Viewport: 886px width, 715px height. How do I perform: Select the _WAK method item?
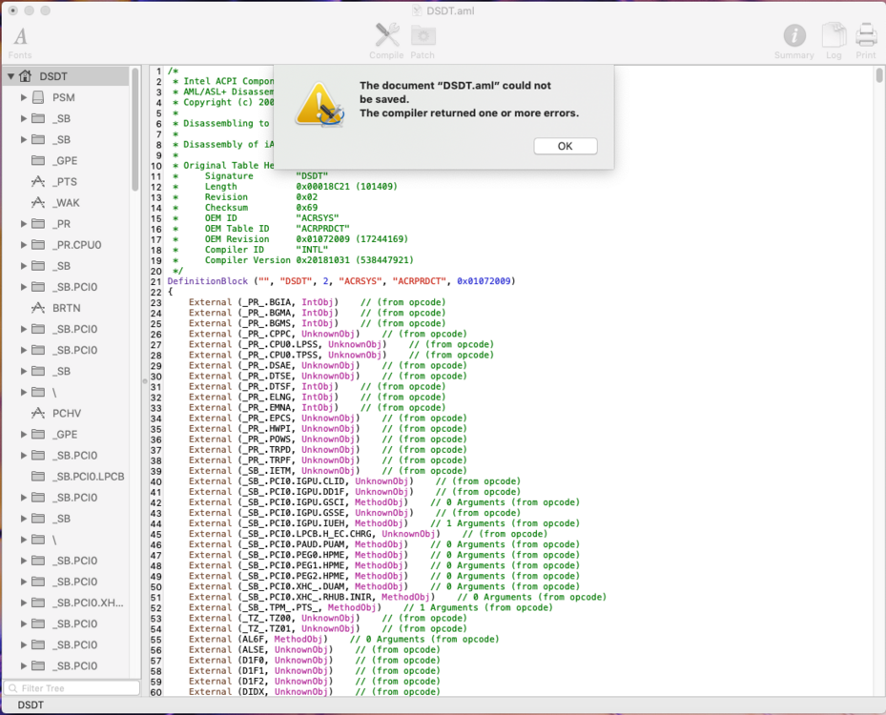[x=67, y=202]
